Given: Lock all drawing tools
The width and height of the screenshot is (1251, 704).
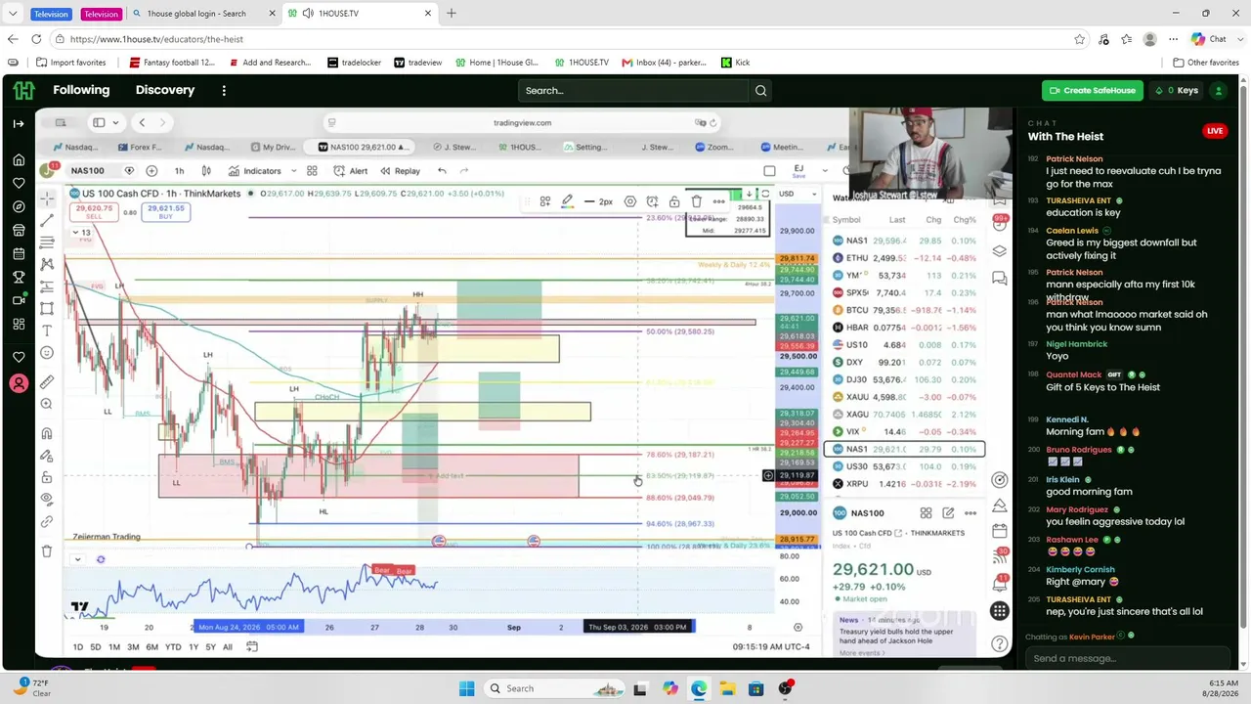Looking at the screenshot, I should (47, 477).
